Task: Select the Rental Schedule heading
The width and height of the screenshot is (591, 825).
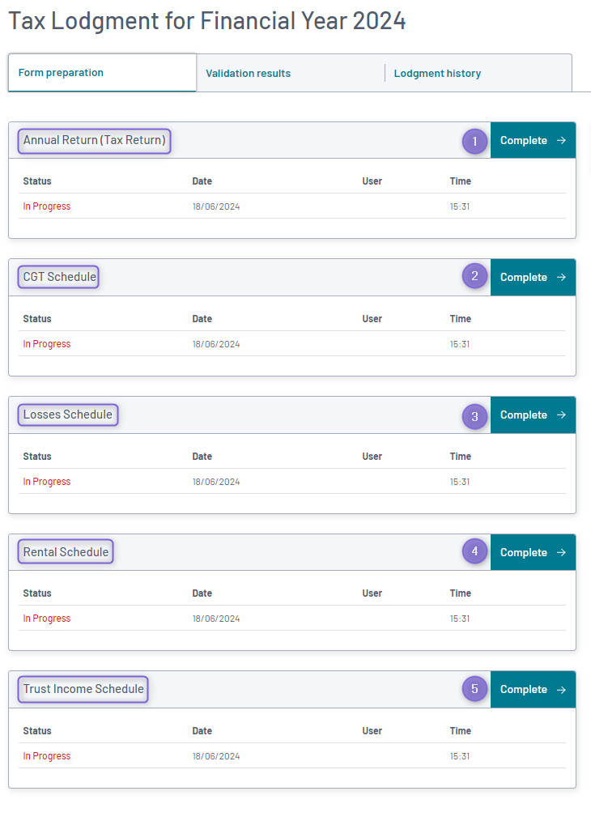Action: 66,552
